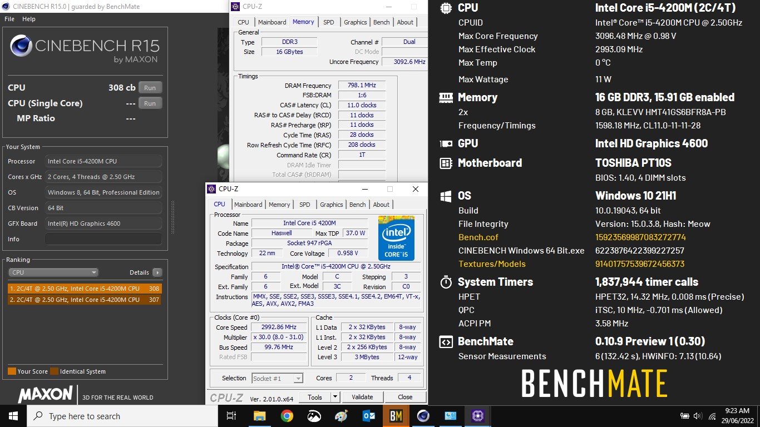Viewport: 760px width, 427px height.
Task: Open the Windows Start menu
Action: pos(13,416)
